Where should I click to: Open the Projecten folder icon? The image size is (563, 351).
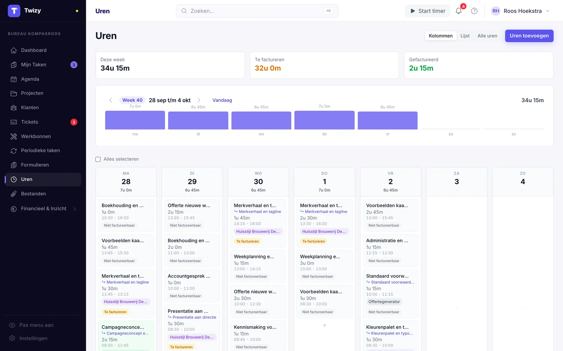(14, 93)
